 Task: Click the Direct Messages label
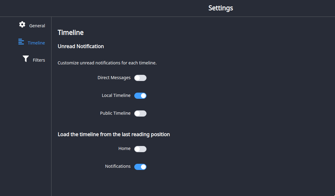tap(114, 78)
